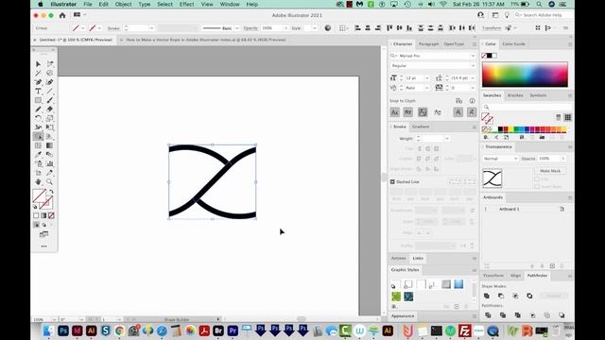605x340 pixels.
Task: Click the yellow swatch in Swatches panel
Action: (x=510, y=129)
